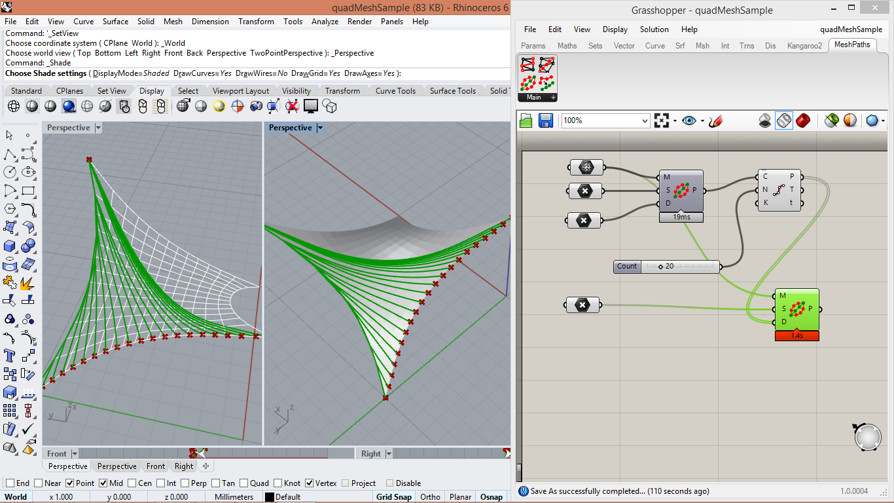Click the Grasshopper no preview icon
Image resolution: width=894 pixels, height=503 pixels.
click(765, 121)
